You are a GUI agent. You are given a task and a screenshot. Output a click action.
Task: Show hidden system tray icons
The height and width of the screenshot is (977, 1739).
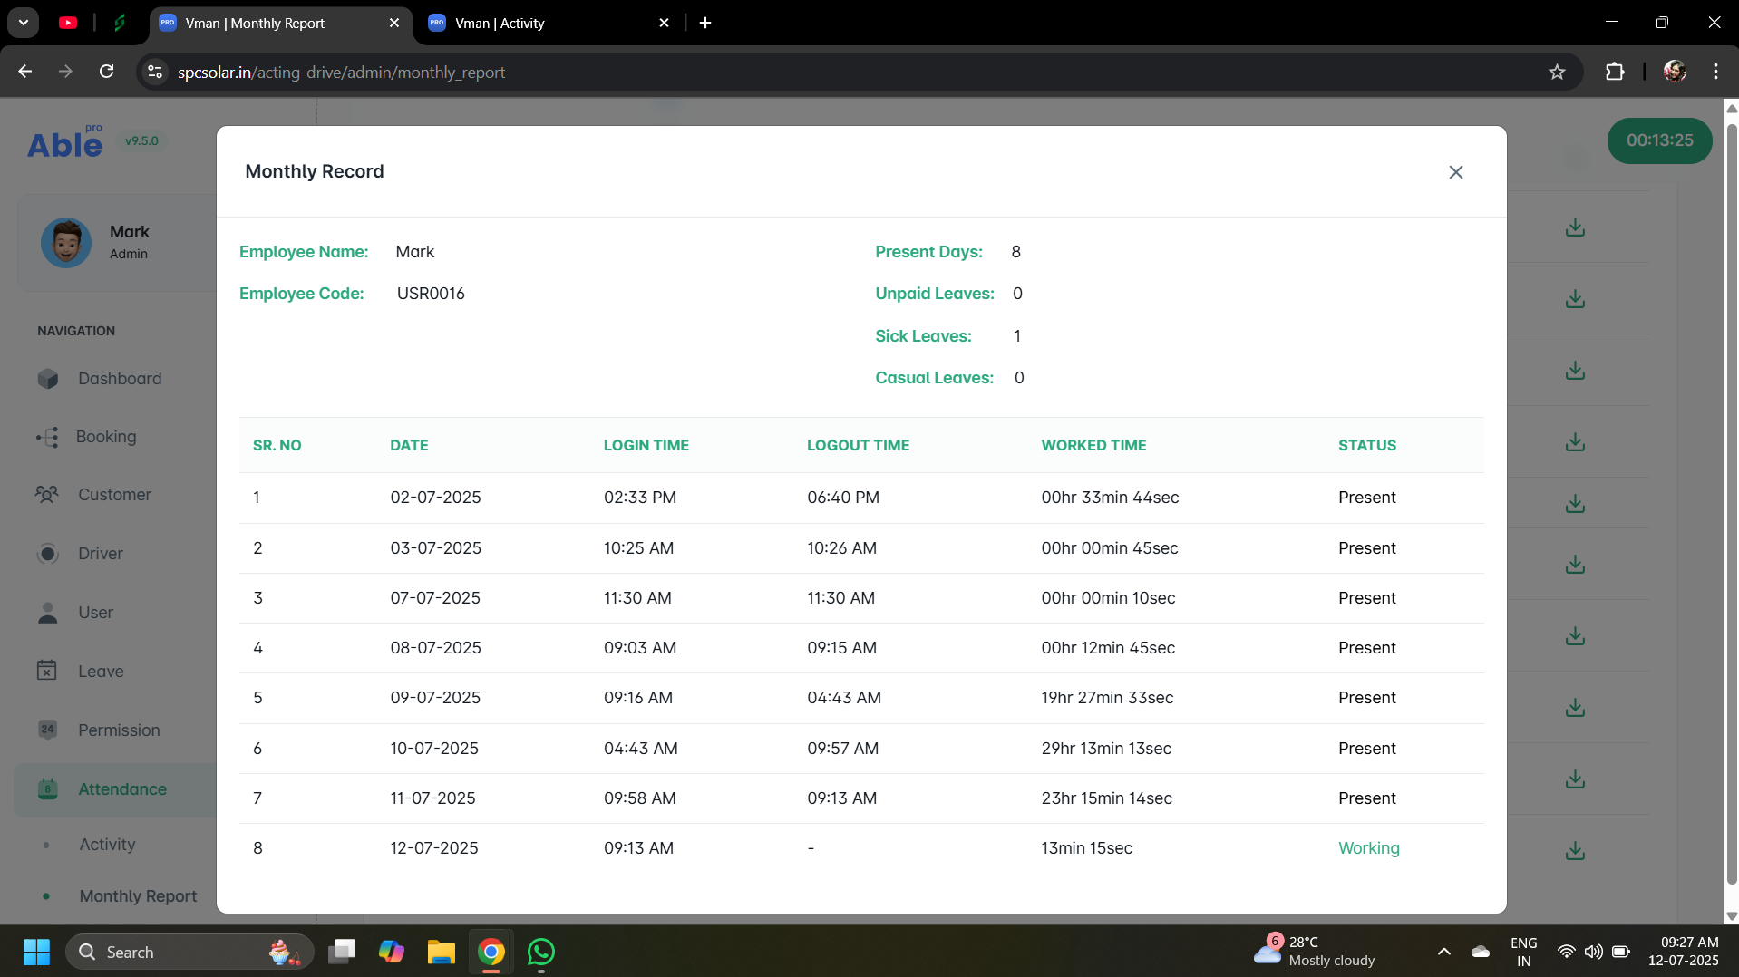(x=1443, y=952)
